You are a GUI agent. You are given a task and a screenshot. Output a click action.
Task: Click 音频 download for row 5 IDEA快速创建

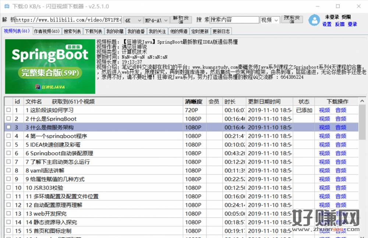(341, 145)
